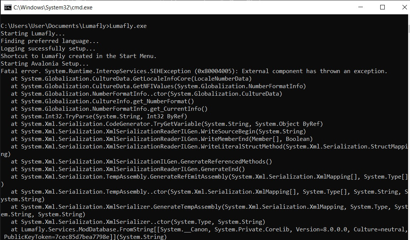Click the GetLocaleInfoCore stack trace line
This screenshot has height=240, width=410.
(x=131, y=79)
